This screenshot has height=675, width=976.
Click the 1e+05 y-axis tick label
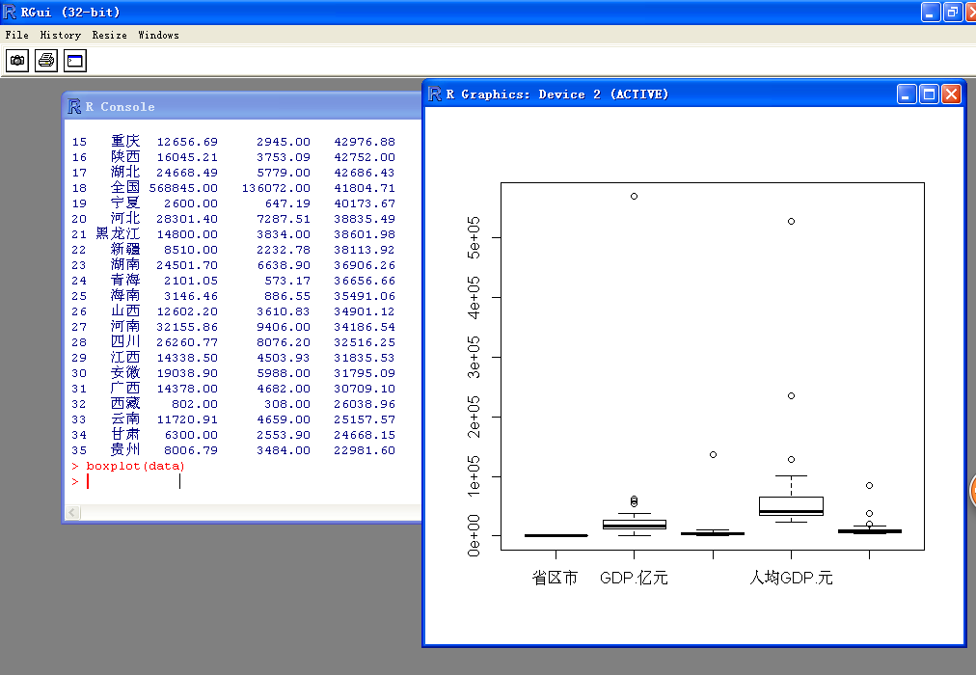(x=474, y=476)
